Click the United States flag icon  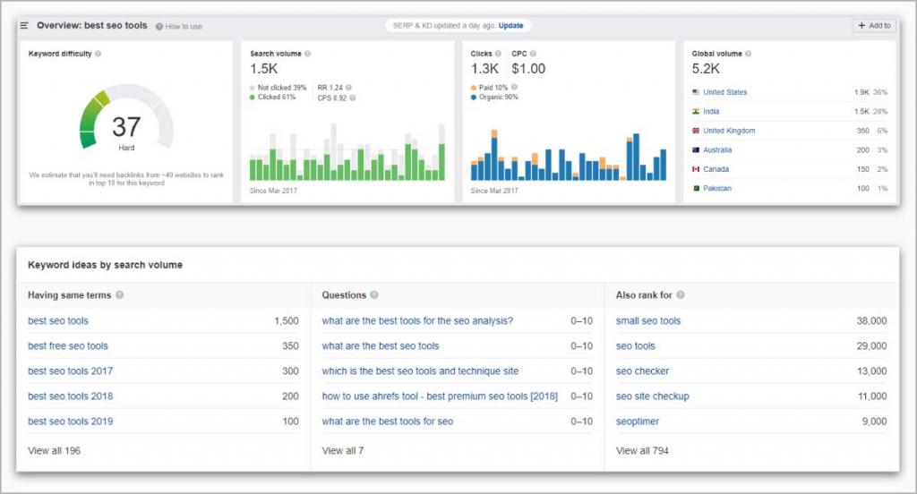click(696, 92)
